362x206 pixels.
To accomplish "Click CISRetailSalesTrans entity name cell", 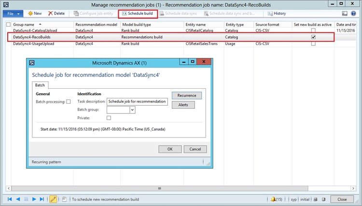I will [202, 43].
